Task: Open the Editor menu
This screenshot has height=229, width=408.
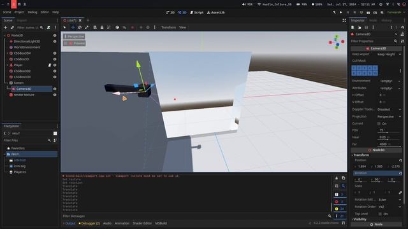Action: click(45, 12)
